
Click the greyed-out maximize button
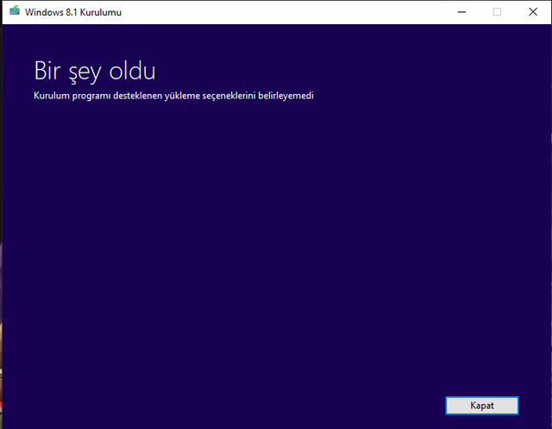(497, 12)
